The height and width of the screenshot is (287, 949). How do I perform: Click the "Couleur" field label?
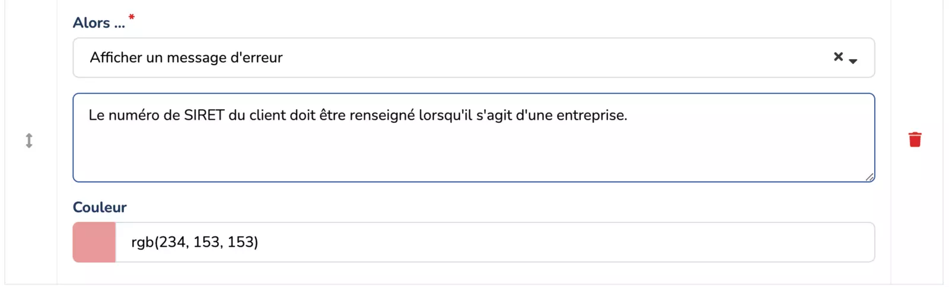click(100, 207)
